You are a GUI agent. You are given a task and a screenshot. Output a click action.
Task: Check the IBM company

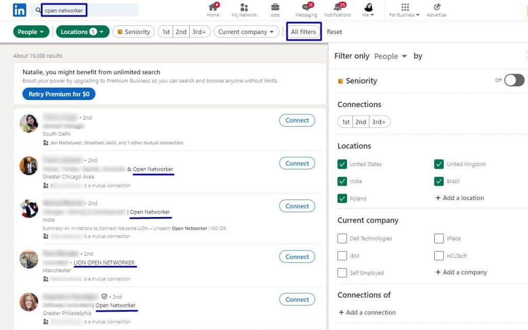pyautogui.click(x=342, y=256)
